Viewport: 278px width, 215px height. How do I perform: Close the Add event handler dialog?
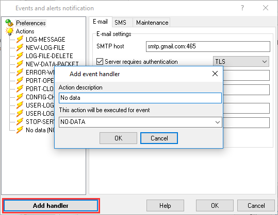pos(215,74)
